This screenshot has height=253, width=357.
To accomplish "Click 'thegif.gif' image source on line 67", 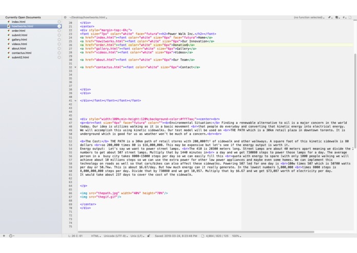I will pos(106,197).
